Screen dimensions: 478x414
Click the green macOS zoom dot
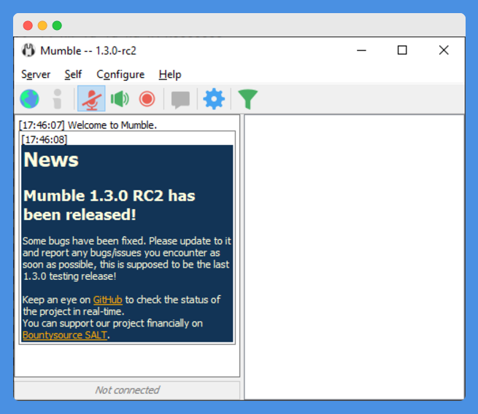pos(57,26)
